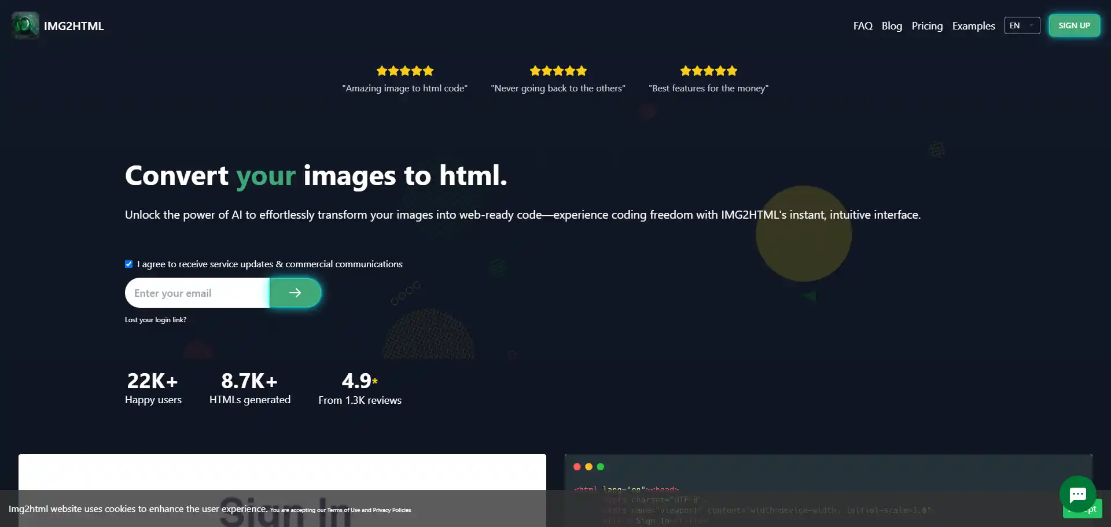Select the "Amazing image to html code" quote
This screenshot has height=527, width=1111.
(x=404, y=89)
